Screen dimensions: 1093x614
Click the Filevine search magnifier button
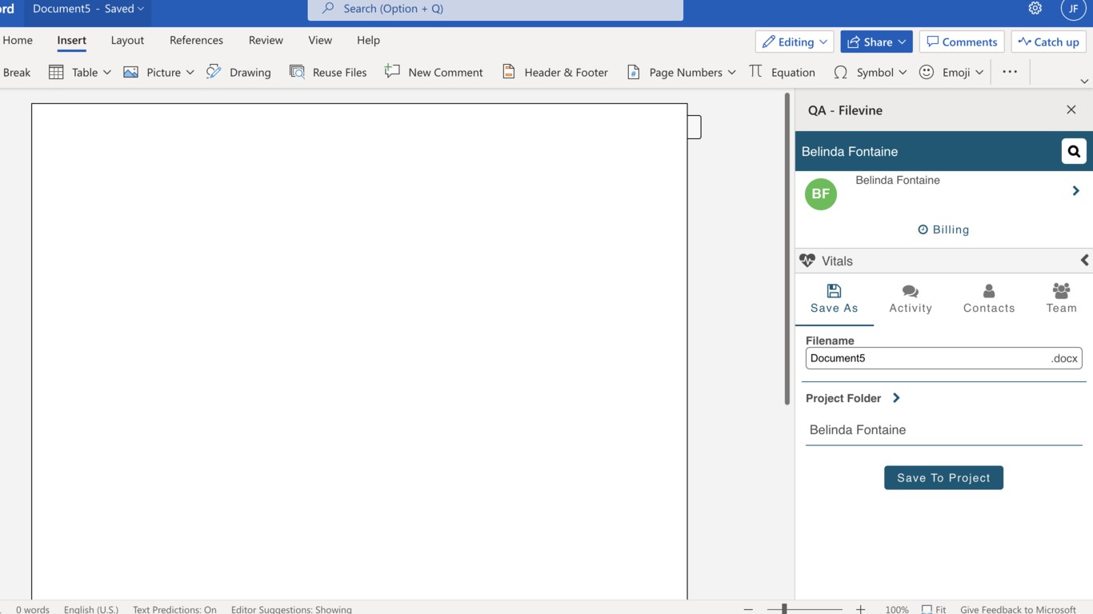(1074, 151)
